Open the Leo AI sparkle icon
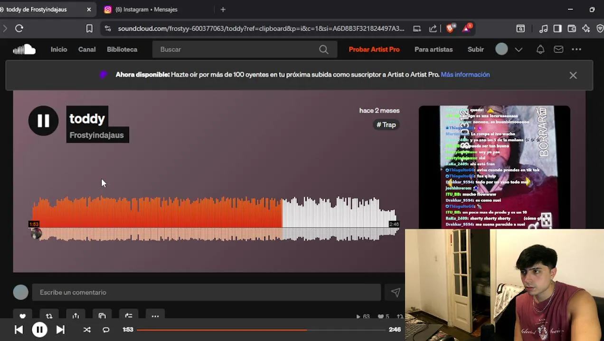The width and height of the screenshot is (604, 341). click(x=586, y=28)
